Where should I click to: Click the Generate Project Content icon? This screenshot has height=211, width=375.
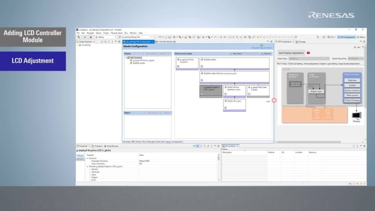(x=262, y=45)
